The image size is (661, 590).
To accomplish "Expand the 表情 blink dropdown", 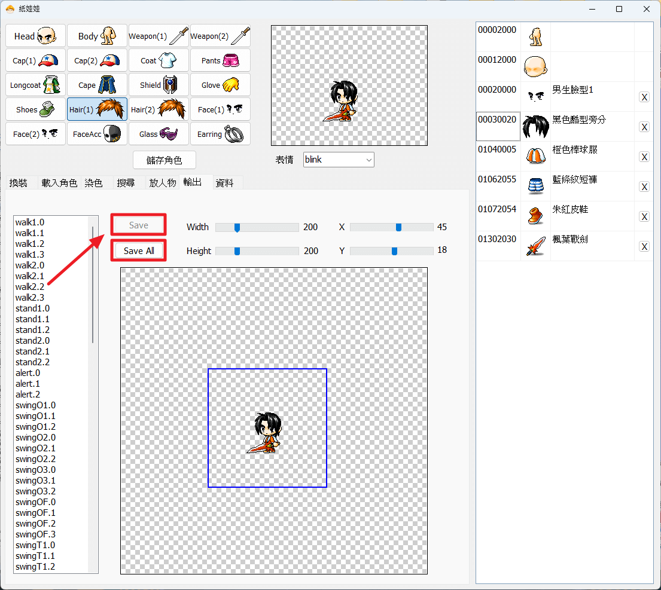I will point(339,160).
